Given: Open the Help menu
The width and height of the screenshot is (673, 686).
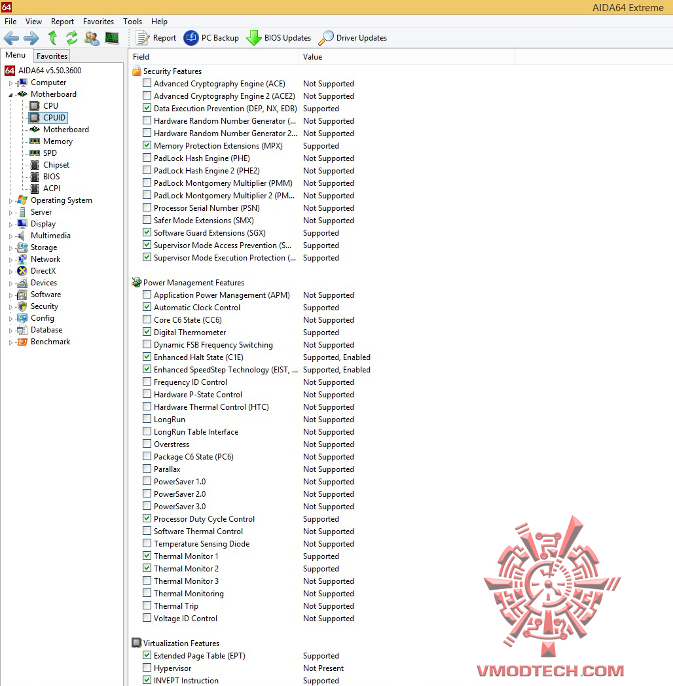Looking at the screenshot, I should [x=159, y=22].
